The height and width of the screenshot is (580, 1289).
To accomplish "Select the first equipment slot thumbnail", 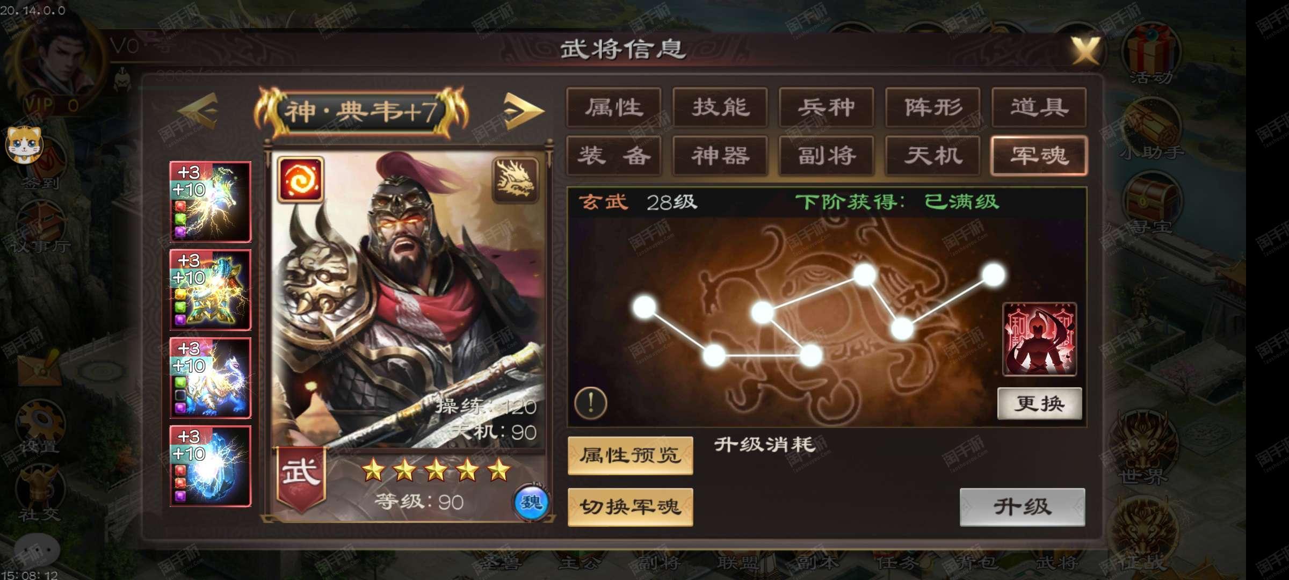I will (211, 201).
